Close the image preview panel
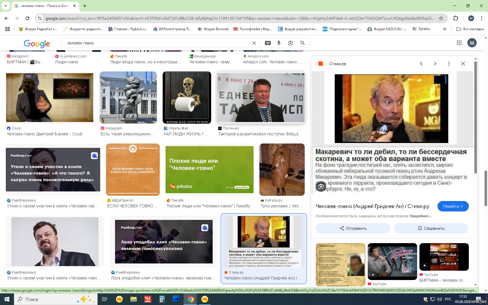The image size is (488, 305). pyautogui.click(x=463, y=64)
